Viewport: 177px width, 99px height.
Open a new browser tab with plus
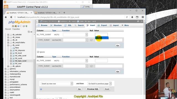coord(64,13)
